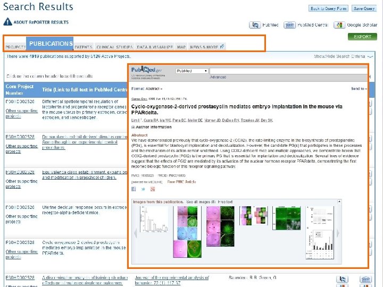Click 'Uterine decidual response occurs' title text

(85, 210)
